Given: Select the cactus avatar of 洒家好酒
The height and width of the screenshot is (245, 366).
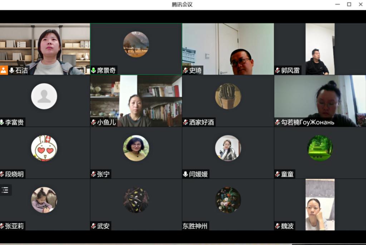Looking at the screenshot, I should [x=228, y=96].
